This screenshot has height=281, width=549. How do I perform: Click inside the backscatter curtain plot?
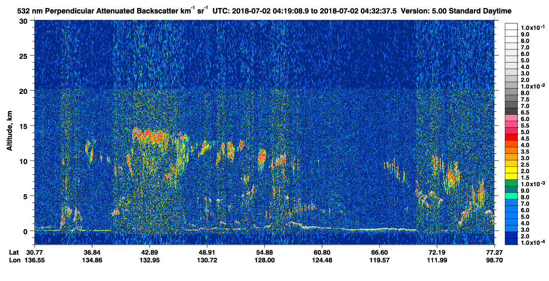coord(264,132)
